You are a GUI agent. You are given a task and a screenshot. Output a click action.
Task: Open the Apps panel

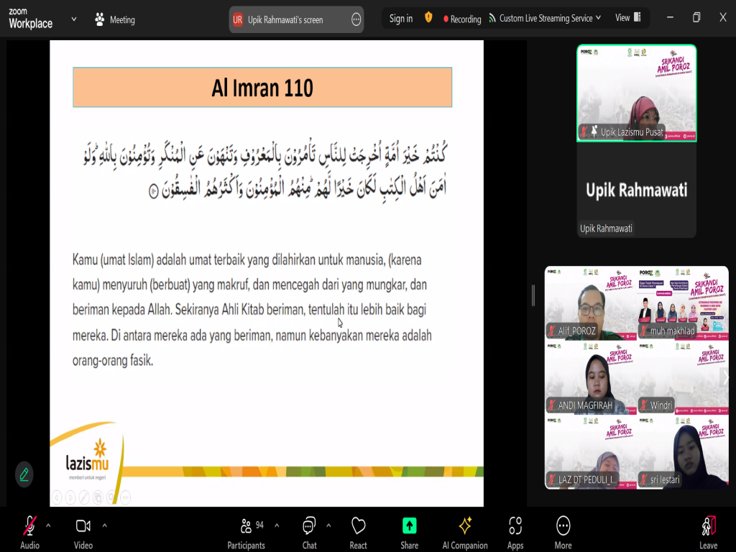[x=515, y=532]
